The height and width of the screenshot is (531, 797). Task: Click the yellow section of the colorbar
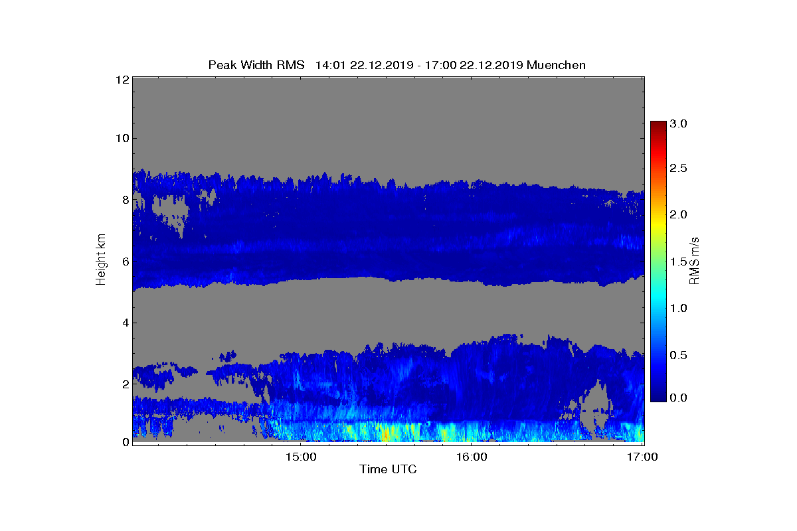[658, 226]
